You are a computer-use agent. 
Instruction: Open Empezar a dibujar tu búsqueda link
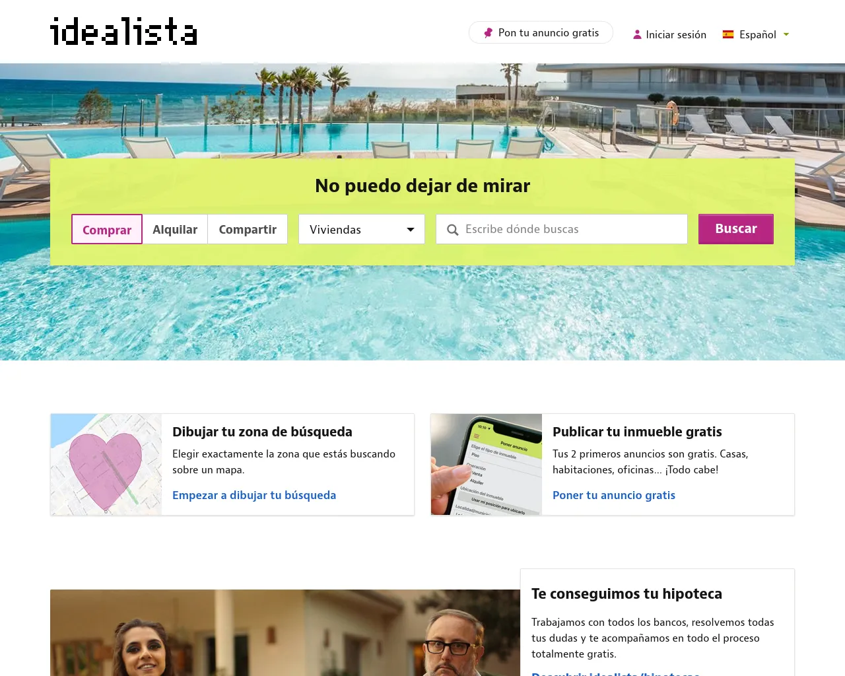pyautogui.click(x=254, y=495)
